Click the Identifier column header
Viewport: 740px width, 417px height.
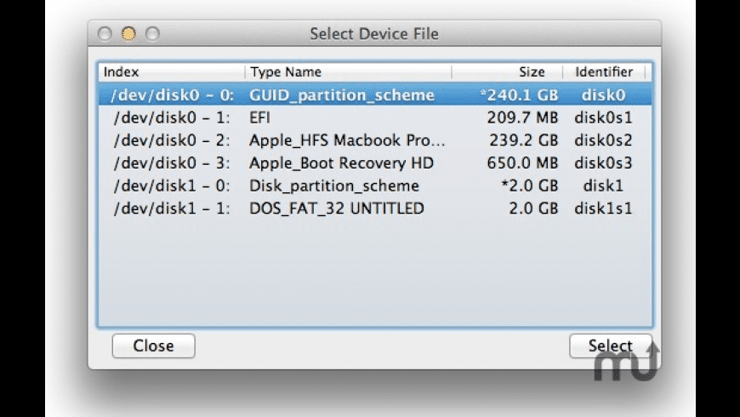603,72
